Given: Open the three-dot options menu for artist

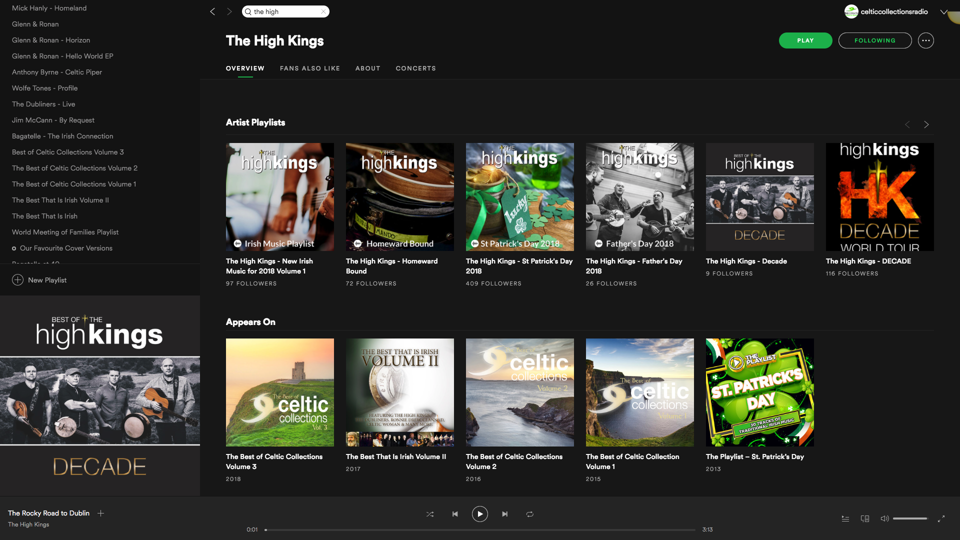Looking at the screenshot, I should pyautogui.click(x=926, y=40).
